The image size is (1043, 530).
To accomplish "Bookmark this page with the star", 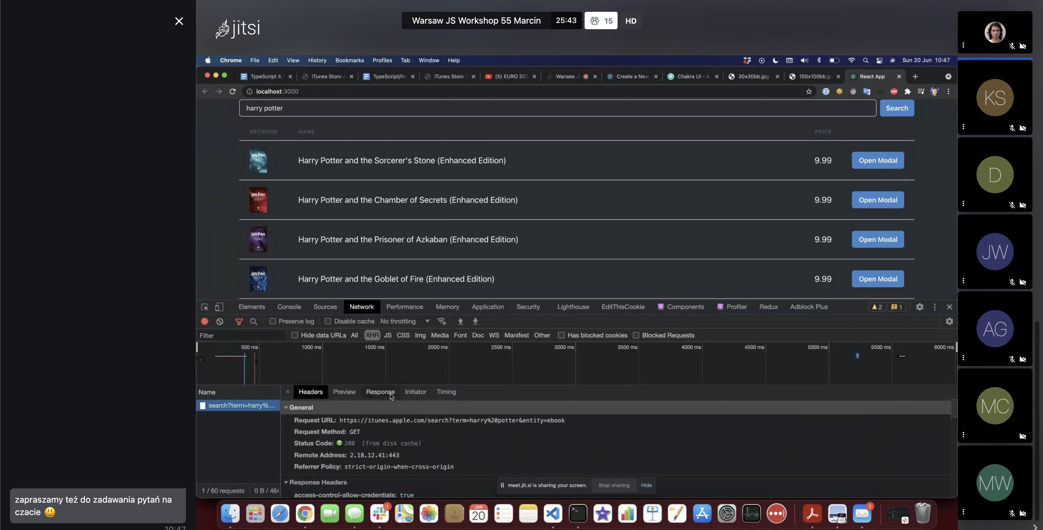I will (809, 91).
